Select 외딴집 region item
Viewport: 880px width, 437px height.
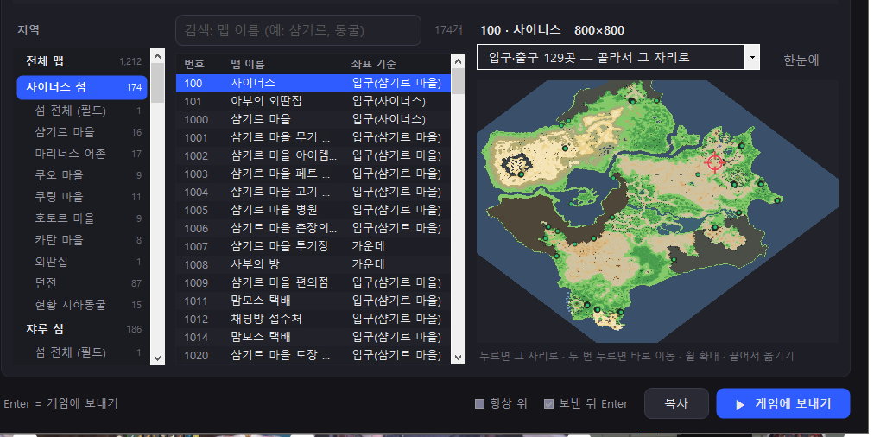[83, 262]
